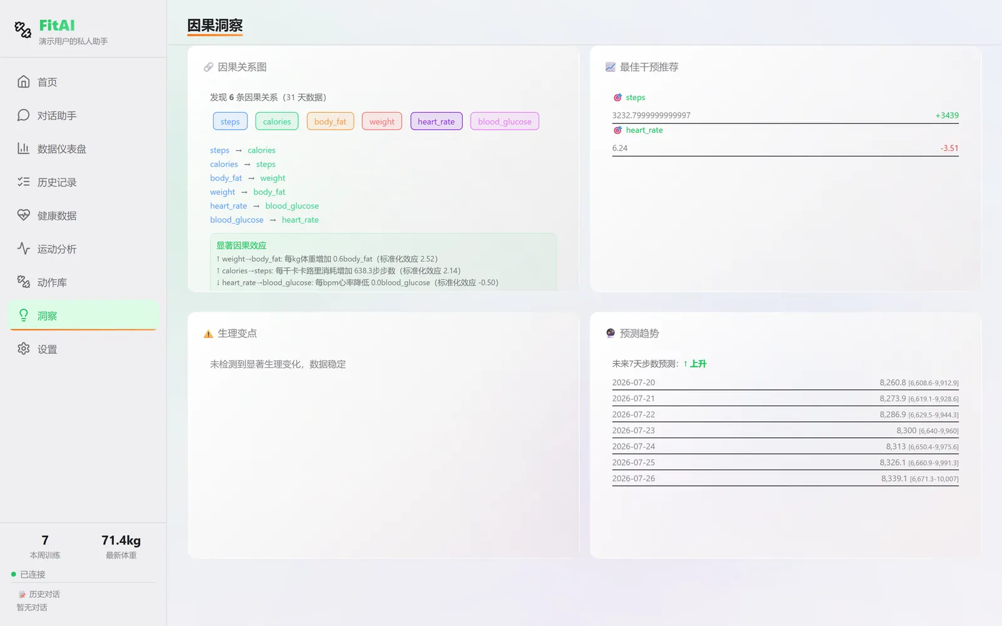The height and width of the screenshot is (626, 1002).
Task: Click the steps → calories relation row
Action: point(243,150)
